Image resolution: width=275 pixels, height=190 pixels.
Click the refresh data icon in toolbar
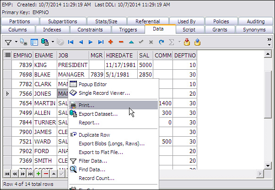(161, 42)
